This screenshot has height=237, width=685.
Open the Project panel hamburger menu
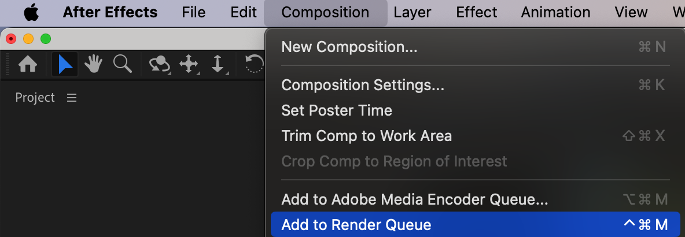click(72, 98)
